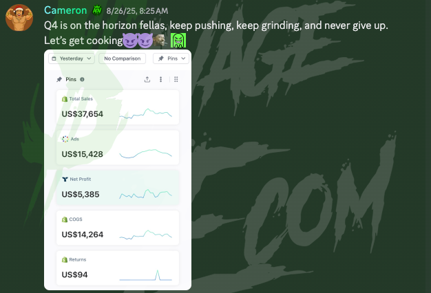
Task: Click the info icon beside Pins
Action: [83, 80]
